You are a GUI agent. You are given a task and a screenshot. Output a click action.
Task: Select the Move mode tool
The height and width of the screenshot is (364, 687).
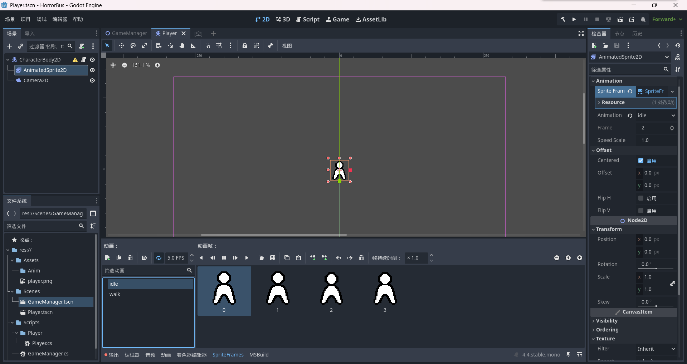[122, 45]
